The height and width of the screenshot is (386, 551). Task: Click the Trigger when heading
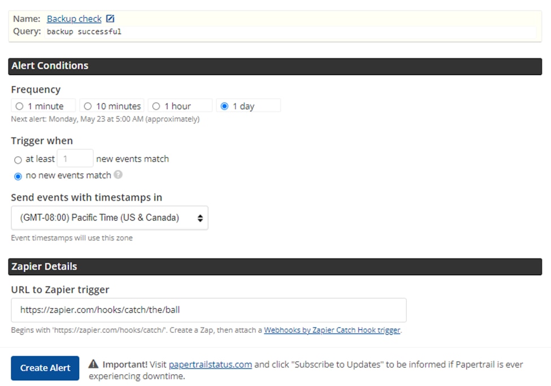pyautogui.click(x=42, y=141)
